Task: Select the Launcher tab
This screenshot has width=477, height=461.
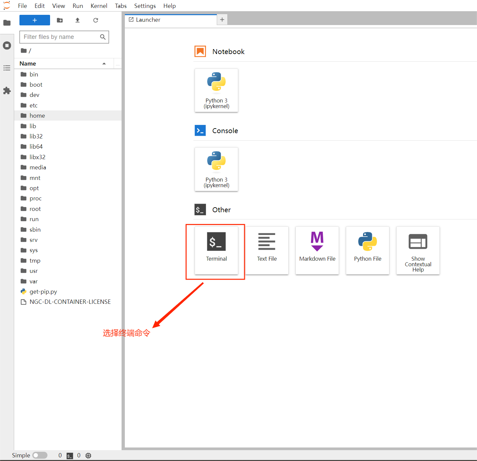Action: [x=171, y=20]
